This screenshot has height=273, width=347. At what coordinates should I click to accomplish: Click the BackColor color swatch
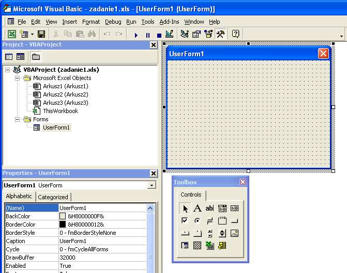63,216
